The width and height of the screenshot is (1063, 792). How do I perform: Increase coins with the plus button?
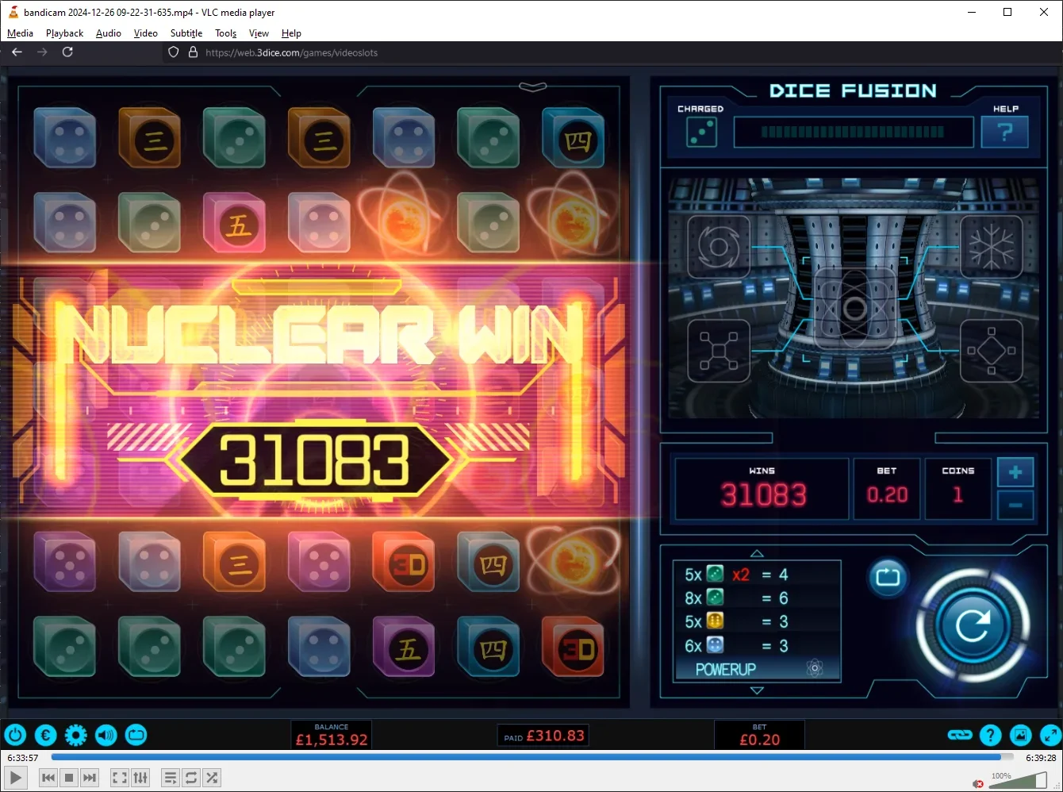pyautogui.click(x=1015, y=472)
